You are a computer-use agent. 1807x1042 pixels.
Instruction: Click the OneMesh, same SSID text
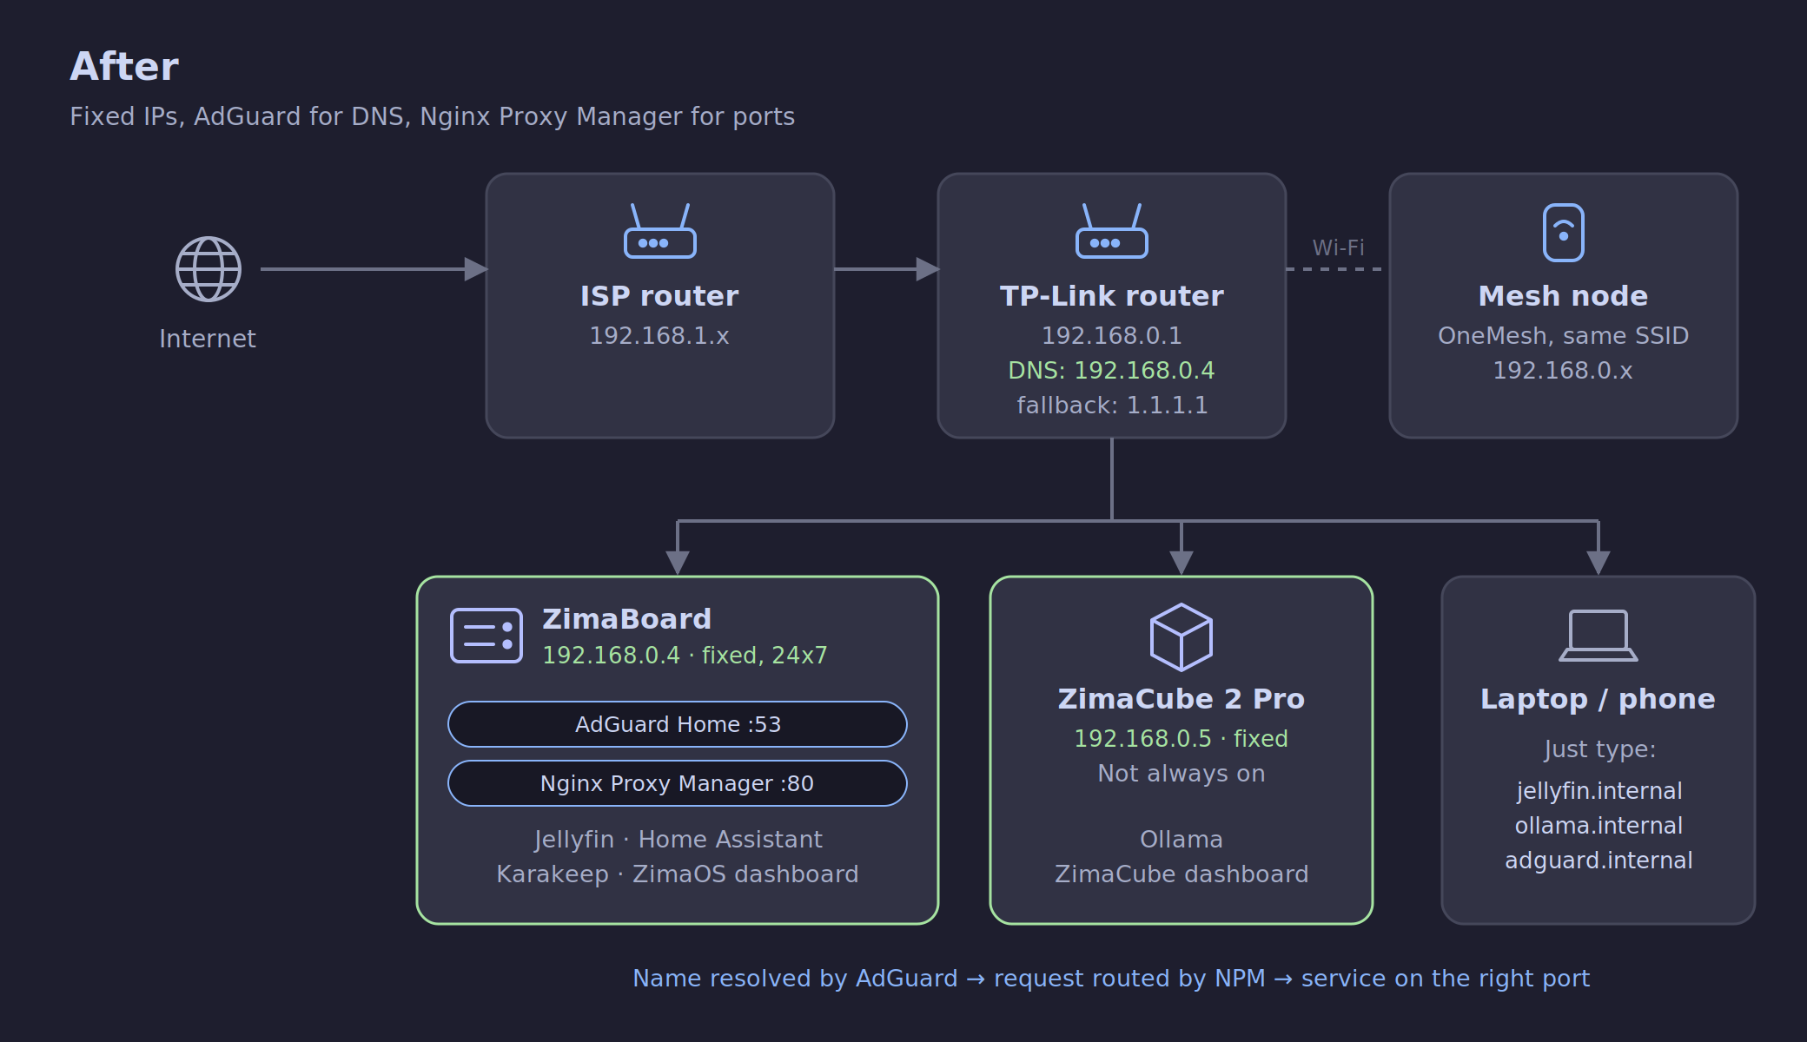click(x=1564, y=336)
